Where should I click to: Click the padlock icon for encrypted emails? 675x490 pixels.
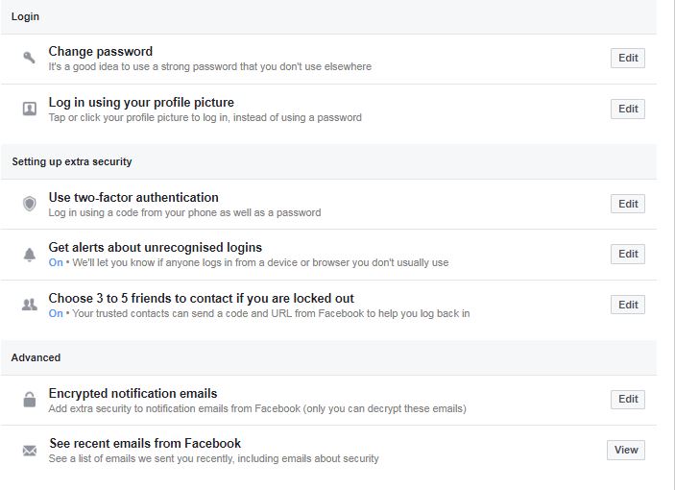click(x=29, y=400)
